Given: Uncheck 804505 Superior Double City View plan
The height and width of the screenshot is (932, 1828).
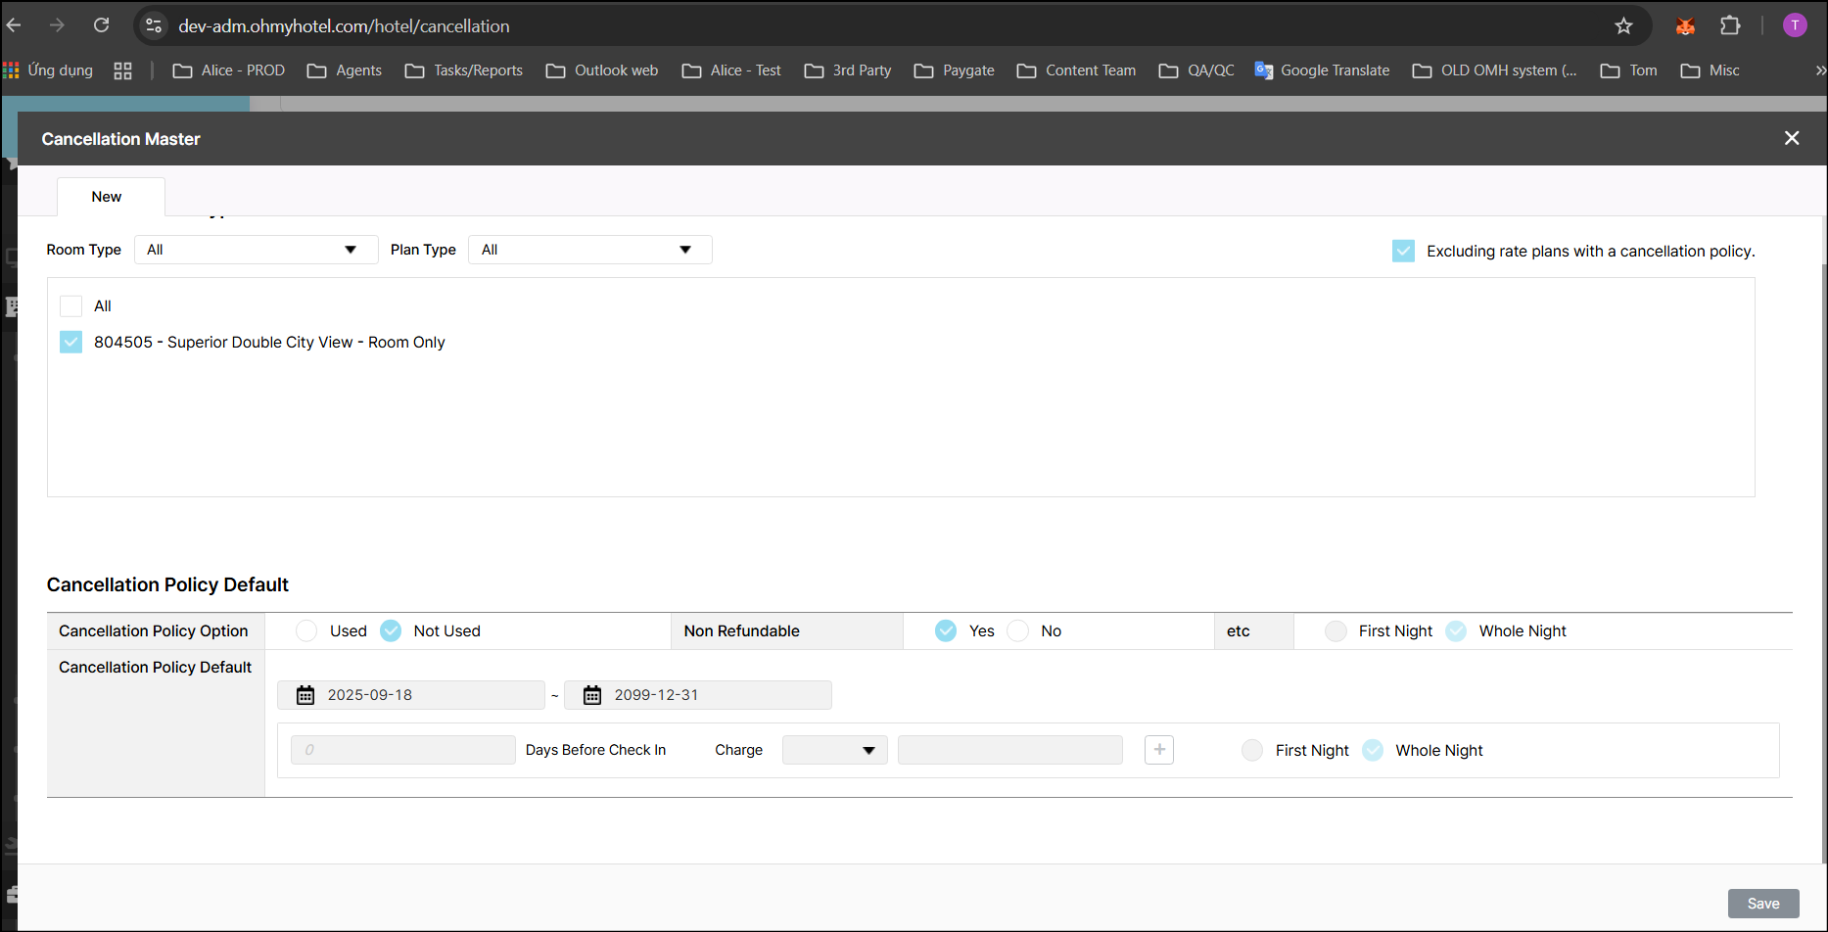Looking at the screenshot, I should (x=70, y=343).
